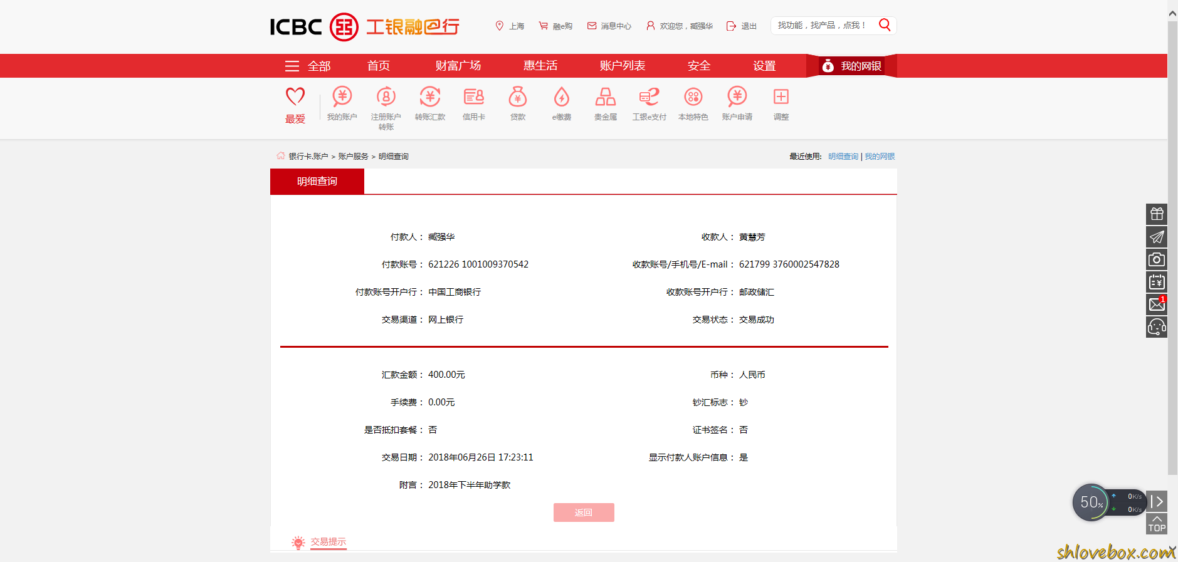Click the search input field
1178x562 pixels.
tap(823, 25)
